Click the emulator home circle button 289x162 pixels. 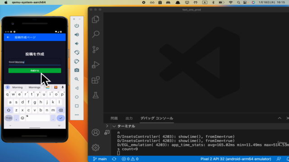(x=77, y=97)
